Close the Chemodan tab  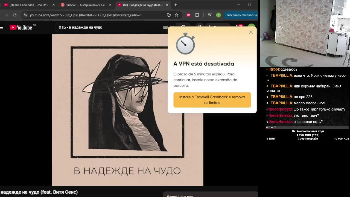[53, 5]
